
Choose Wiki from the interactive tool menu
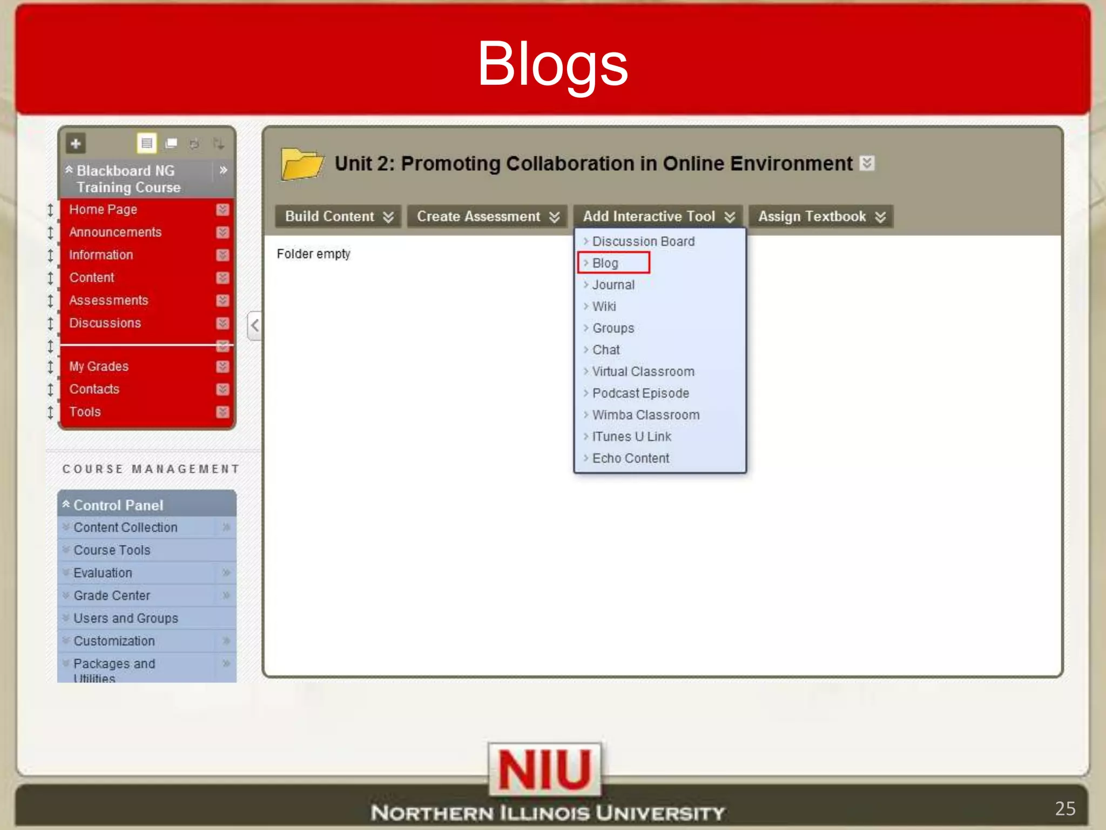click(x=604, y=306)
